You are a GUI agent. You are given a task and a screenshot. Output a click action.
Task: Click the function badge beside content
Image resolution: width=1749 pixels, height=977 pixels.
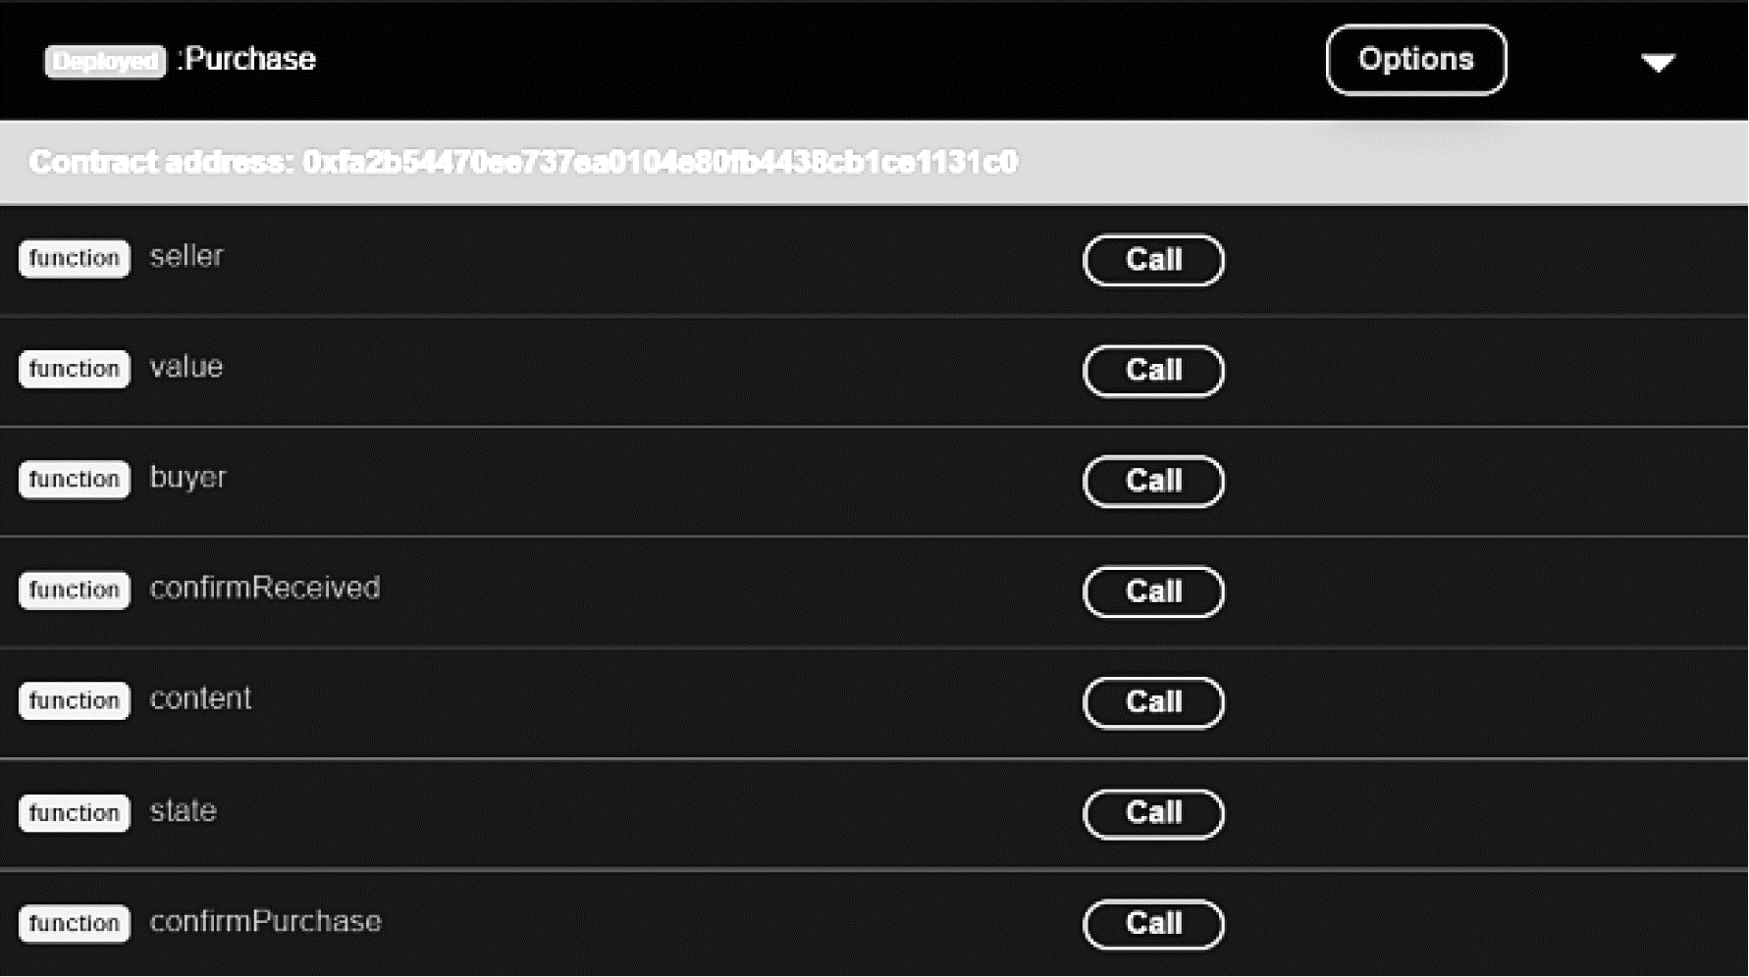(75, 700)
